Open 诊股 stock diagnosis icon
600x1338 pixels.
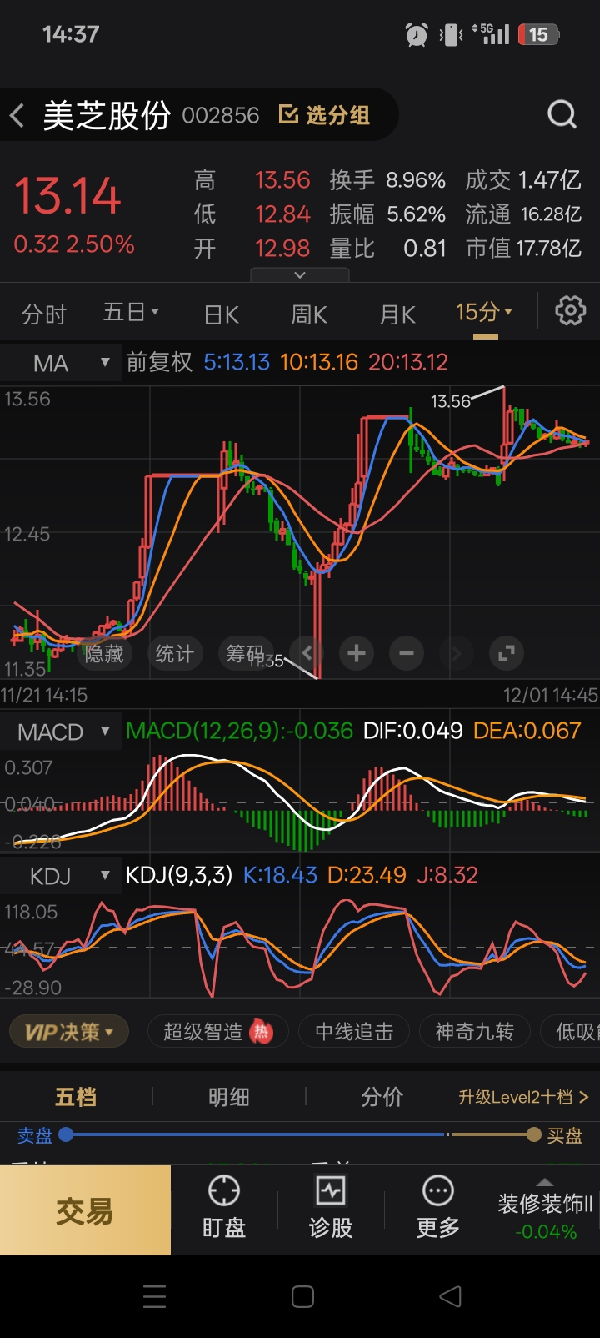point(331,1207)
